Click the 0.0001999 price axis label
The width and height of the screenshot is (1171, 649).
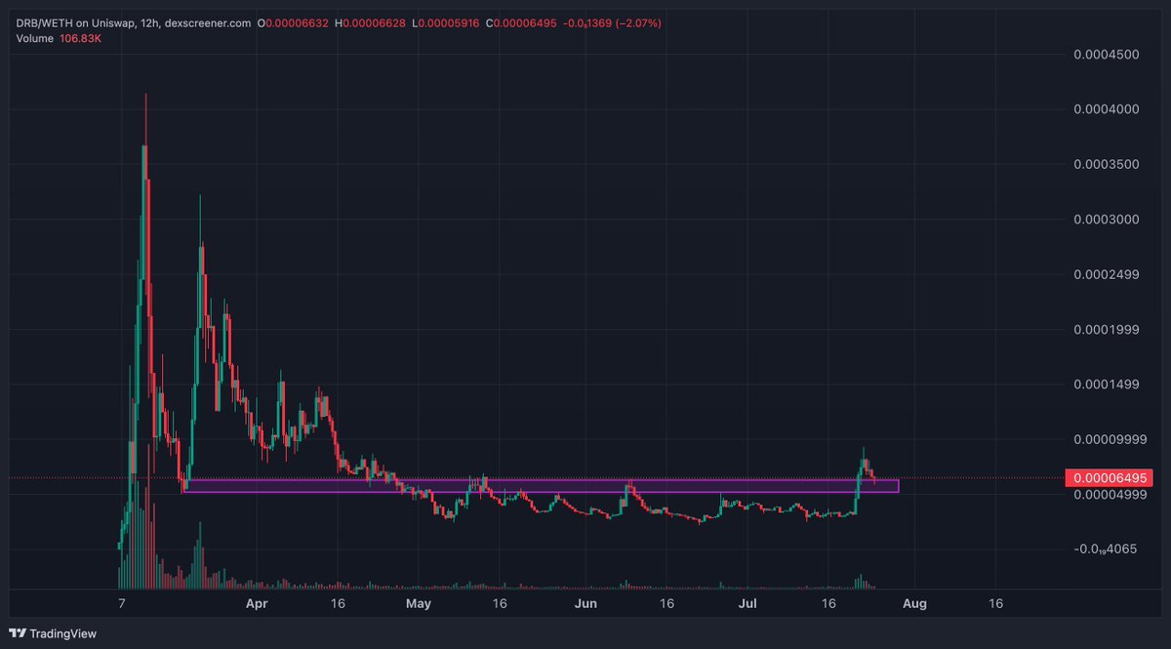1106,330
